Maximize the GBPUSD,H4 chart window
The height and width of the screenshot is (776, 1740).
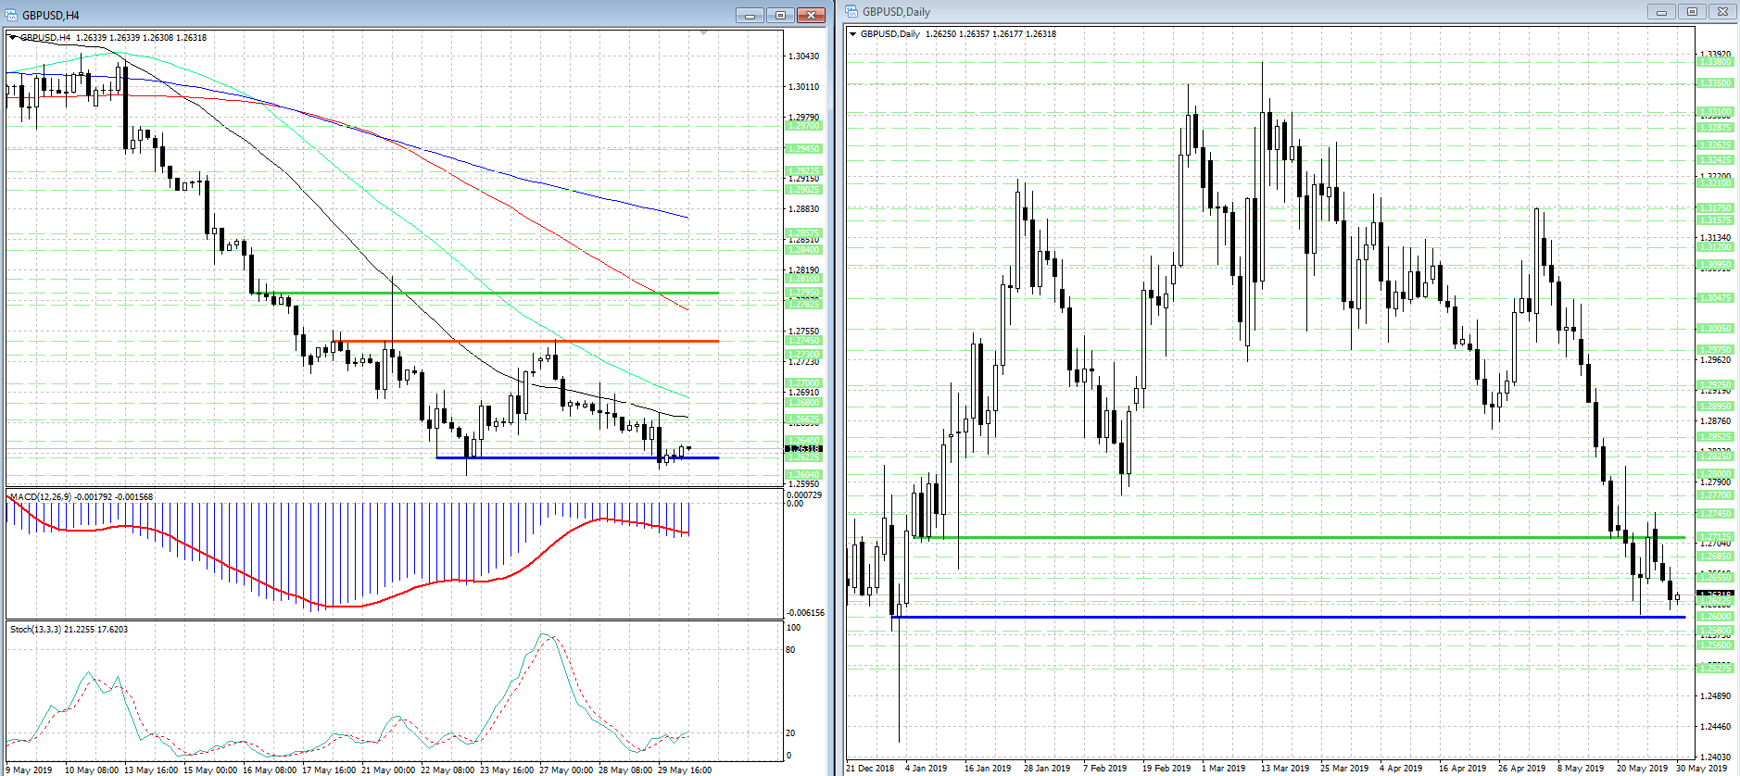(x=780, y=15)
